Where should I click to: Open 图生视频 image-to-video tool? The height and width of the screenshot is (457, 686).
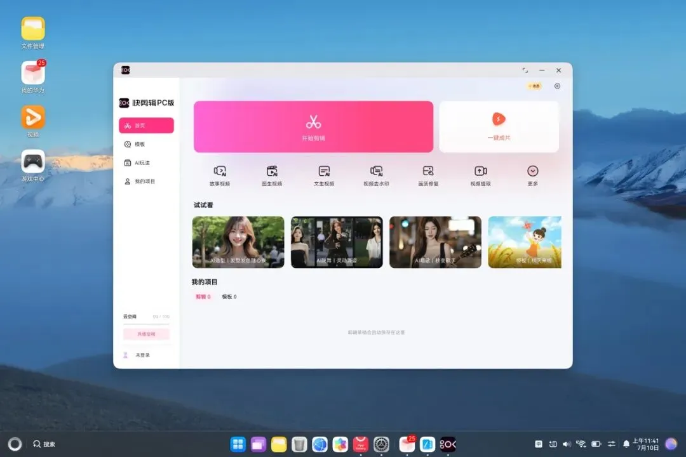tap(272, 176)
